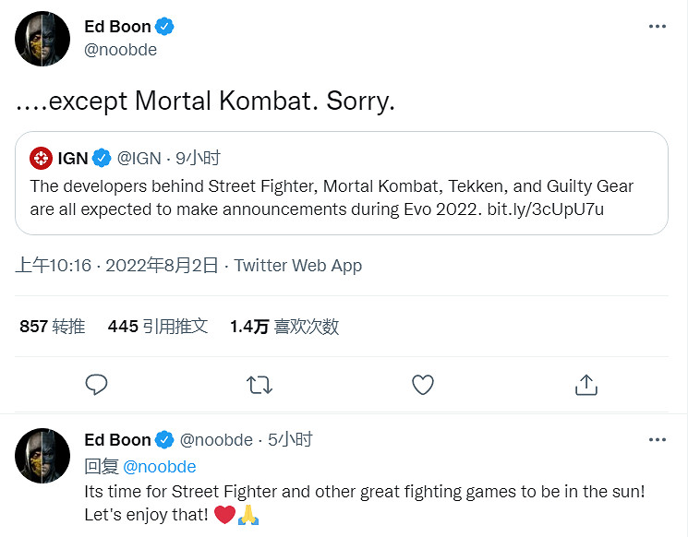Viewport: 688px width, 537px height.
Task: Click the Twitter Web App source link
Action: click(x=297, y=266)
